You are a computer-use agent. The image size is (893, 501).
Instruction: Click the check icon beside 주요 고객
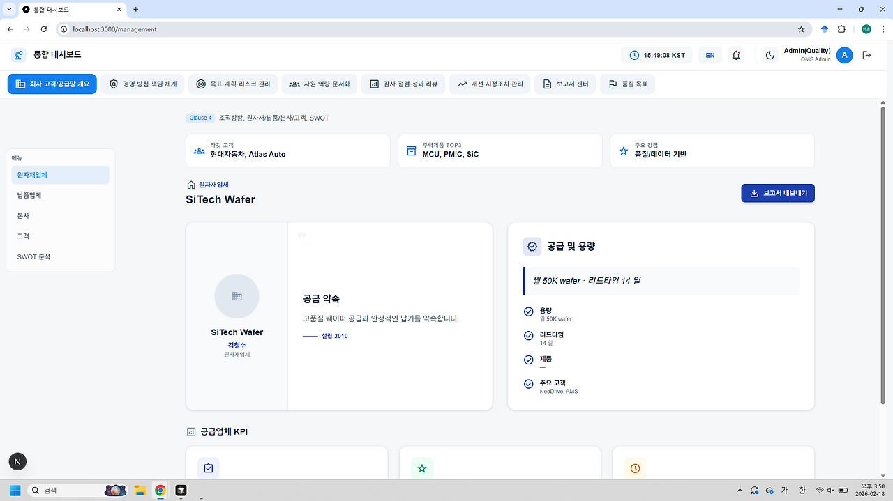(528, 384)
